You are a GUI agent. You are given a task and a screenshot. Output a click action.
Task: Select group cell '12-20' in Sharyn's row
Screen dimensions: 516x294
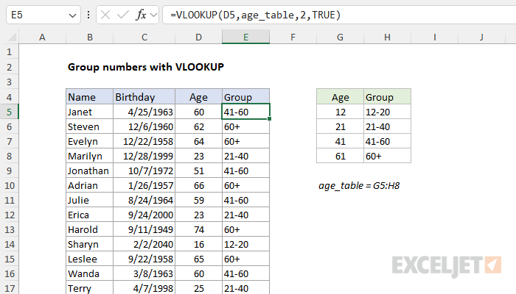(245, 244)
